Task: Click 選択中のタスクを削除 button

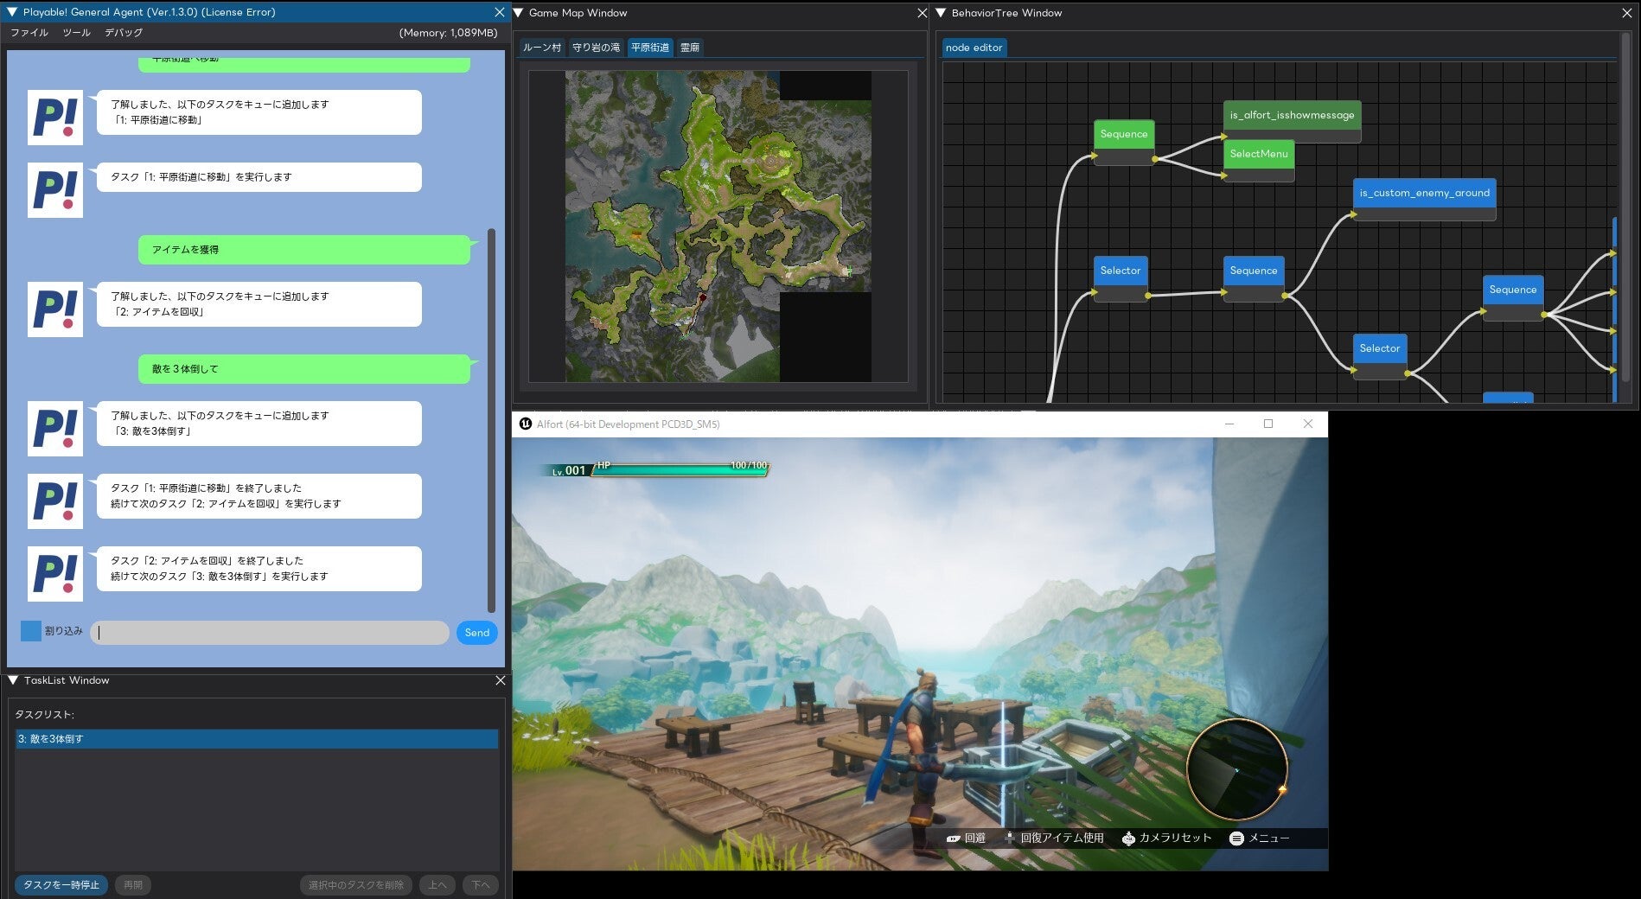Action: [356, 885]
